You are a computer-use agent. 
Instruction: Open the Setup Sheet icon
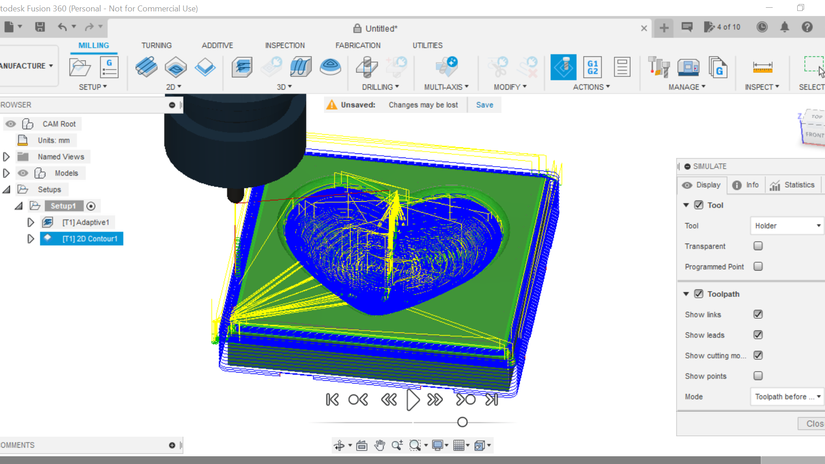[622, 67]
